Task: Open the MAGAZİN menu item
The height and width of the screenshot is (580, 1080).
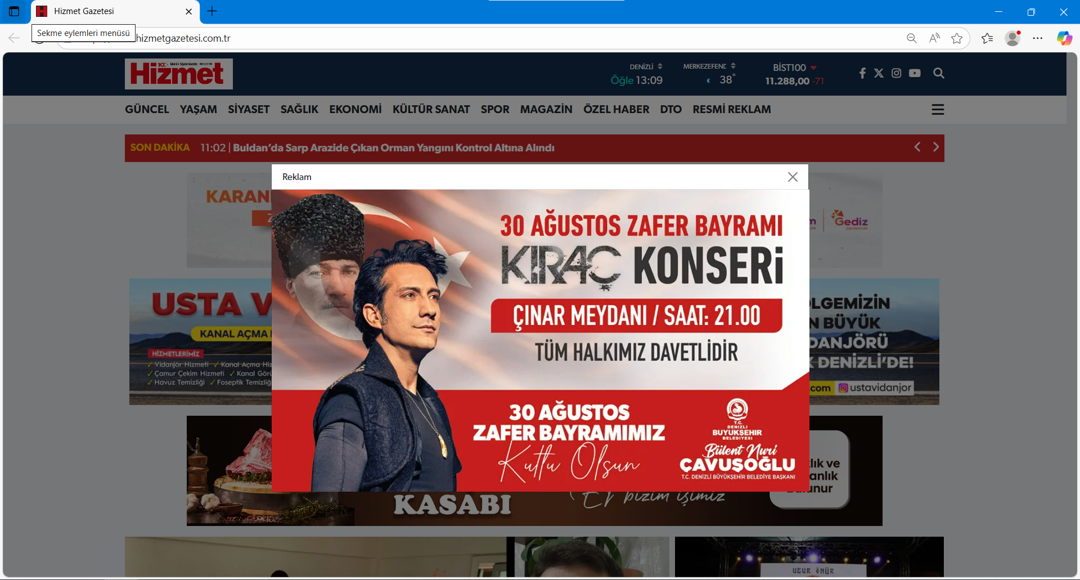Action: 546,109
